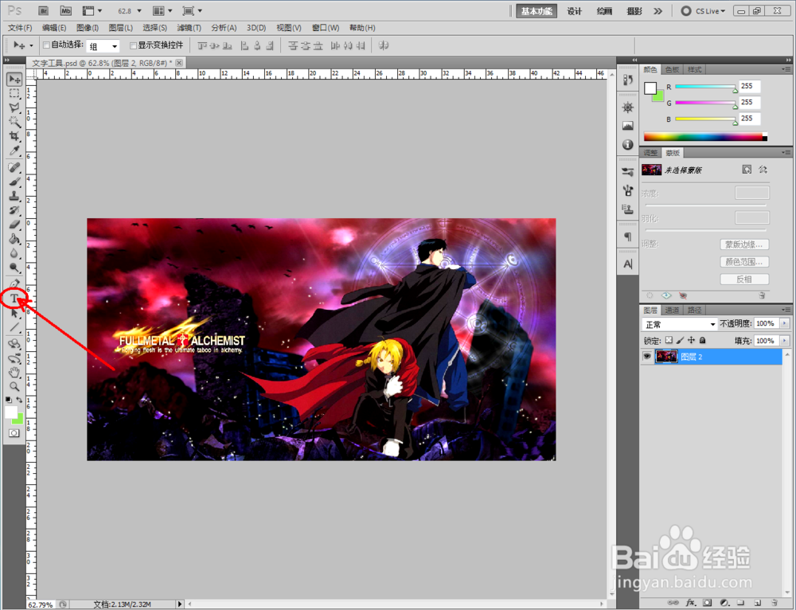Open the Brush Presets panel icon
Viewport: 796px width, 610px height.
(x=628, y=172)
